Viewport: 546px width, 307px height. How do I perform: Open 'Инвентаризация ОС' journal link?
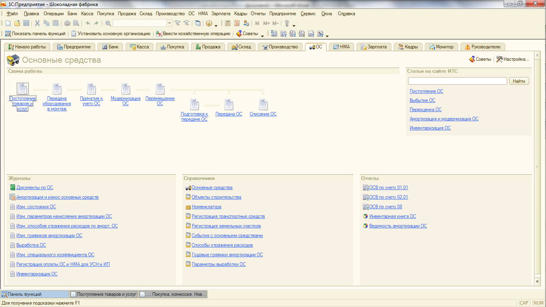[37, 274]
